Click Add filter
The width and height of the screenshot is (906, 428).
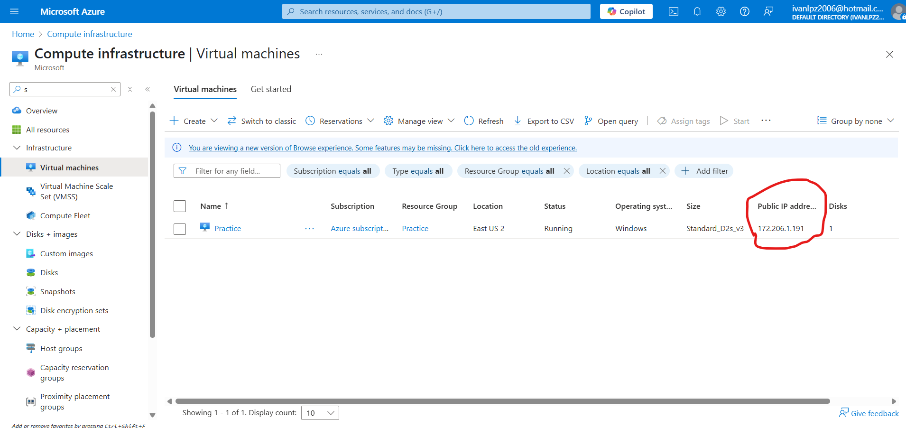click(x=704, y=171)
